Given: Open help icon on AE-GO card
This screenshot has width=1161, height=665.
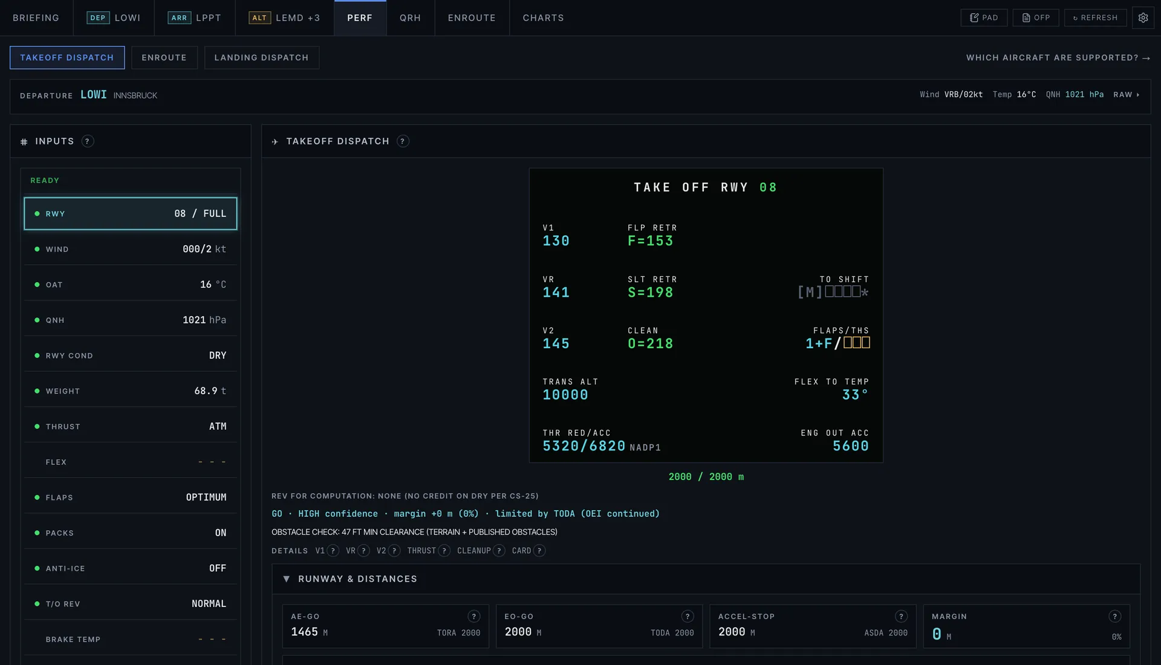Looking at the screenshot, I should [x=474, y=617].
